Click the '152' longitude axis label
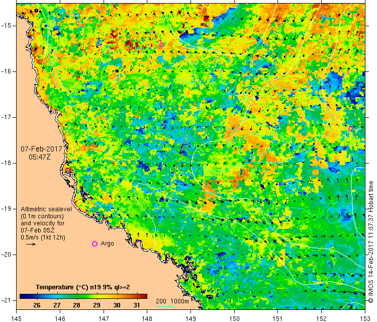This screenshot has width=377, height=322. 322,318
